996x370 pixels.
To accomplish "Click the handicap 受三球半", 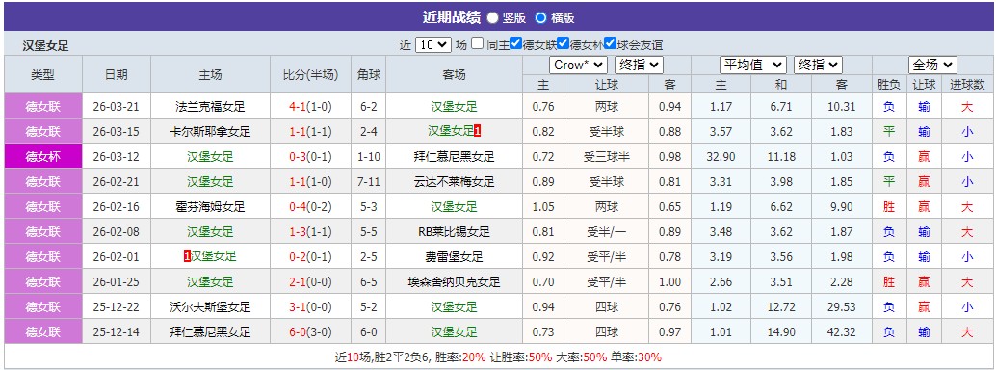I will (x=606, y=157).
